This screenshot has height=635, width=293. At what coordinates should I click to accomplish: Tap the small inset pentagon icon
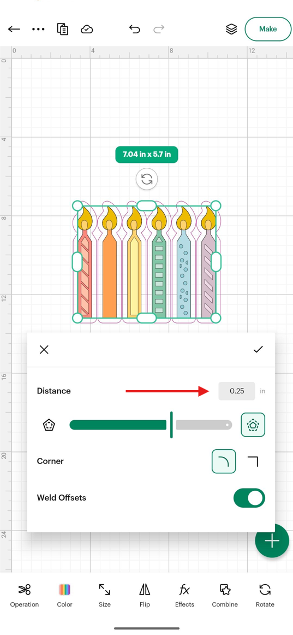tap(49, 425)
